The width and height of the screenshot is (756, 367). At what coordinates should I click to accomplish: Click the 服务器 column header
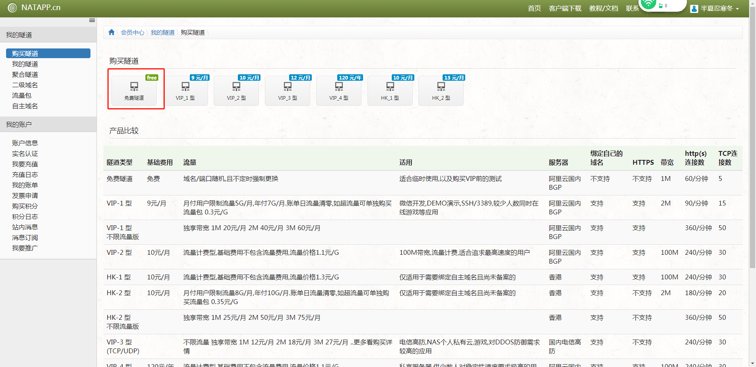click(x=559, y=162)
